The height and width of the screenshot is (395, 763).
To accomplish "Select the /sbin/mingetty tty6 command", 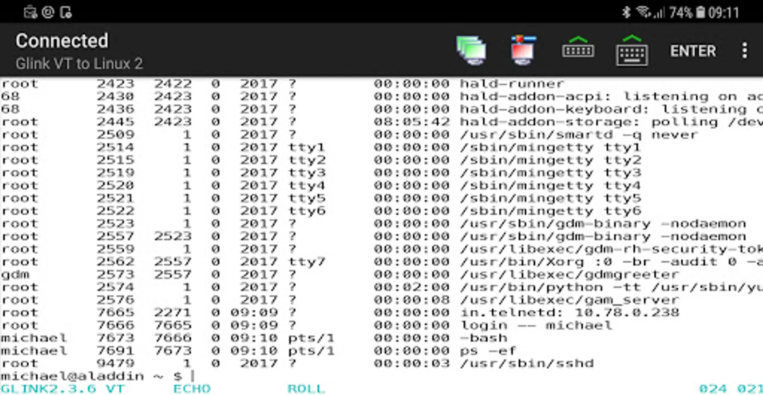I will (550, 211).
